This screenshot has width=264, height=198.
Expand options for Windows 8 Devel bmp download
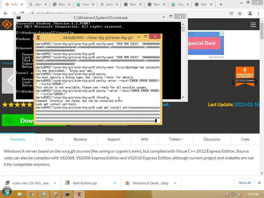click(x=175, y=183)
